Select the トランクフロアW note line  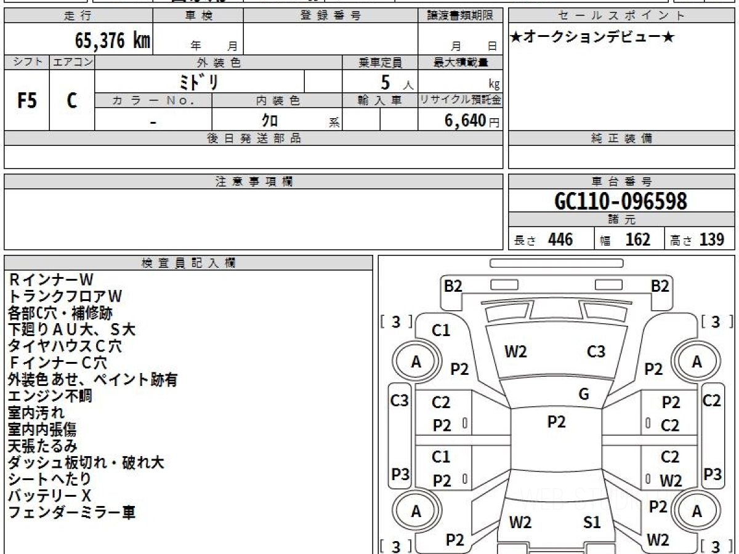coord(65,297)
